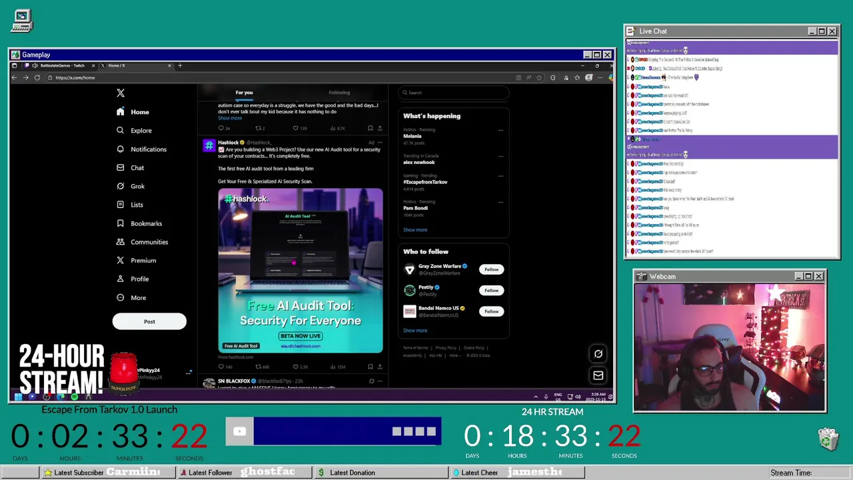This screenshot has height=480, width=853.
Task: Click the Post button
Action: 149,321
